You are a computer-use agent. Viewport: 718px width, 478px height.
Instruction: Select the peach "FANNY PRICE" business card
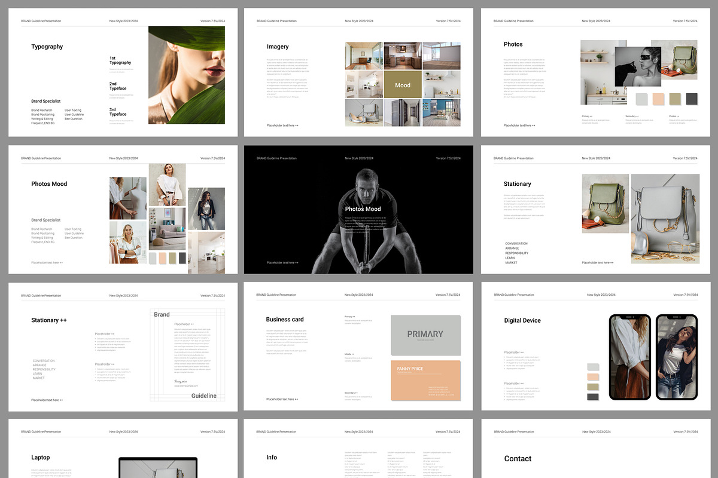coord(425,381)
